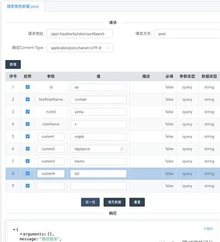This screenshot has height=242, width=220.
Task: Click the empty value field in row 9
Action: coord(98,186)
